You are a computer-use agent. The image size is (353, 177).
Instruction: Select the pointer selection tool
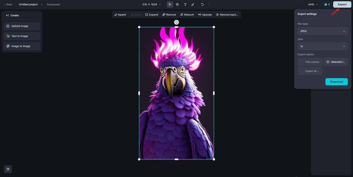(170, 4)
